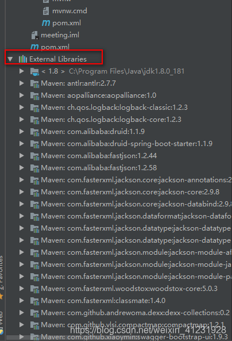This screenshot has width=232, height=341.
Task: Click the jackson-annotations library icon
Action: coord(35,181)
